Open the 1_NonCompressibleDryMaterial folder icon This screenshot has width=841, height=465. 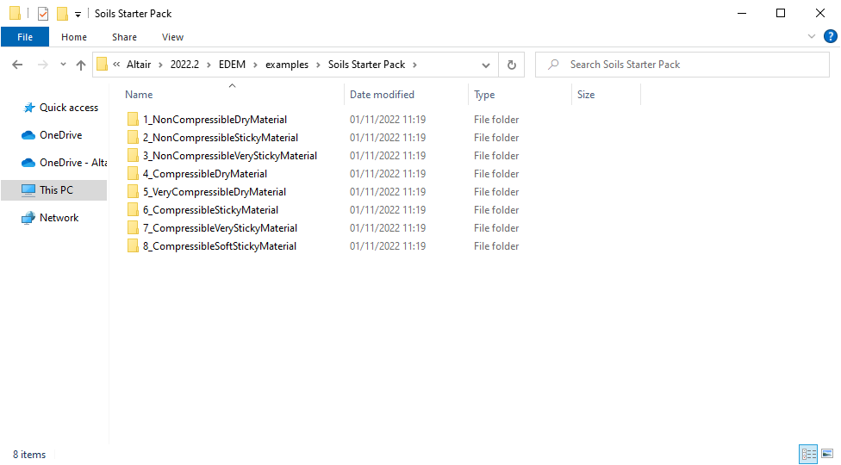click(133, 119)
